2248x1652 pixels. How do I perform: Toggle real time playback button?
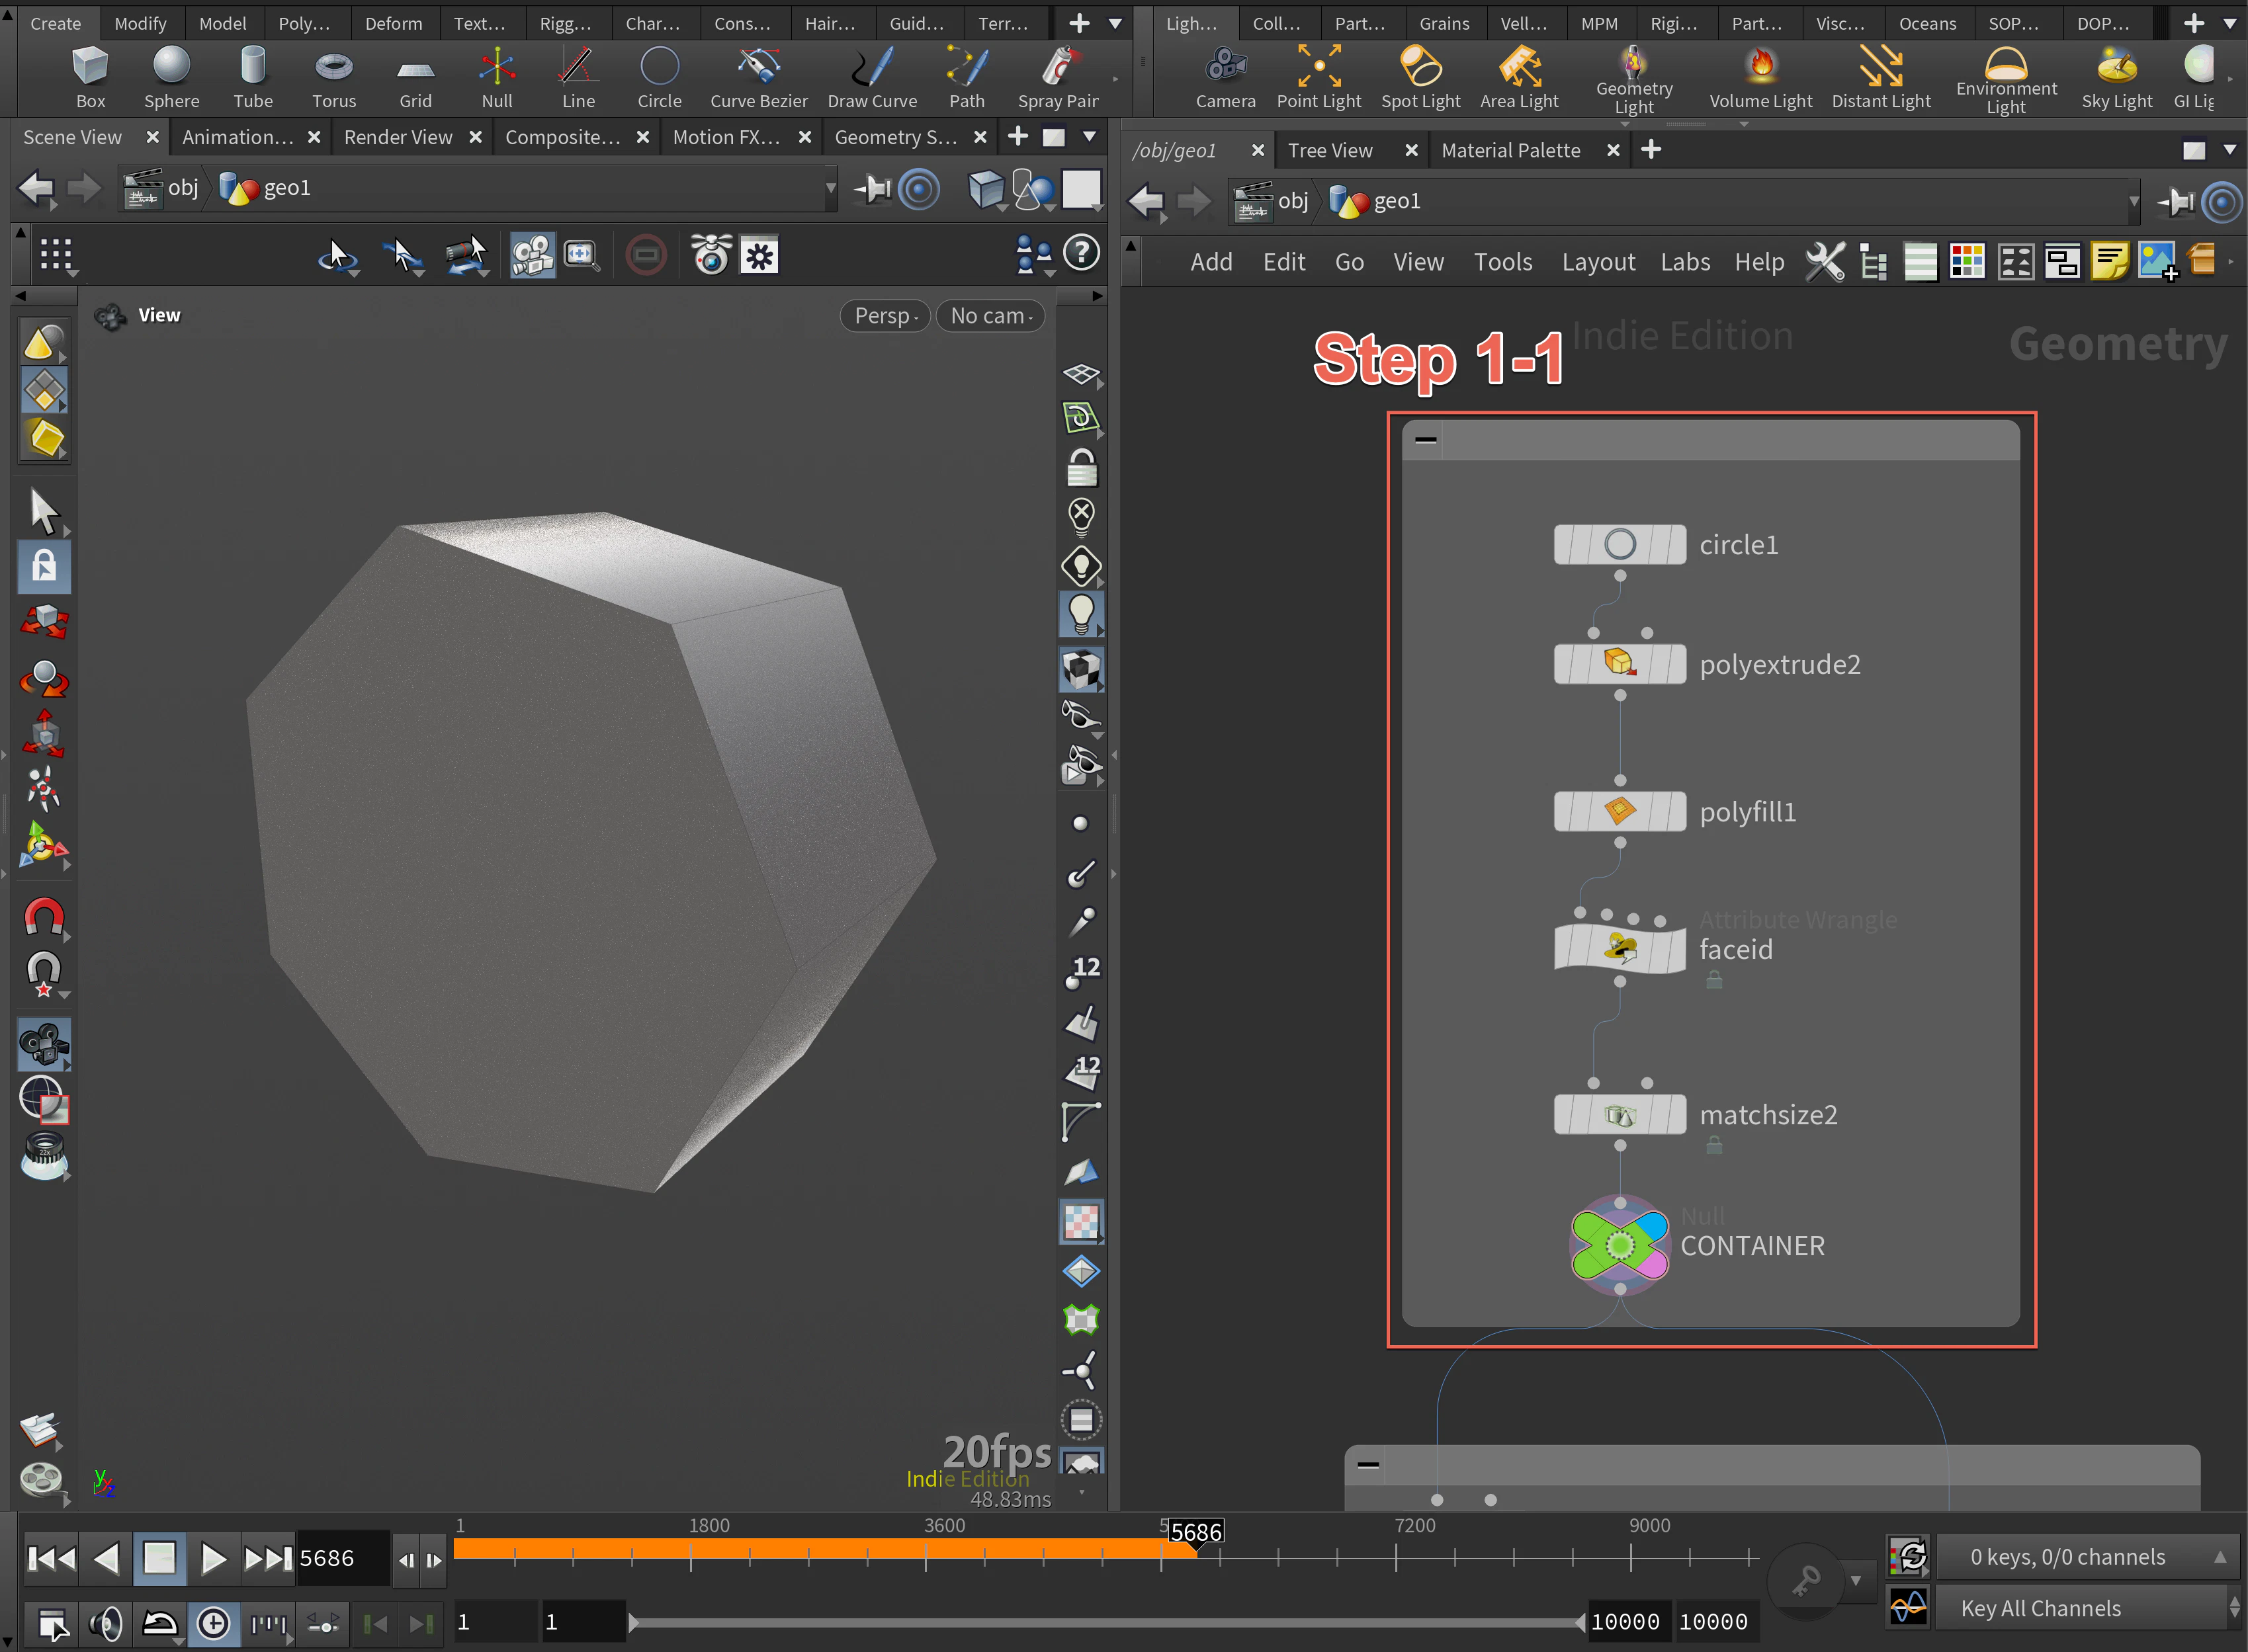213,1622
